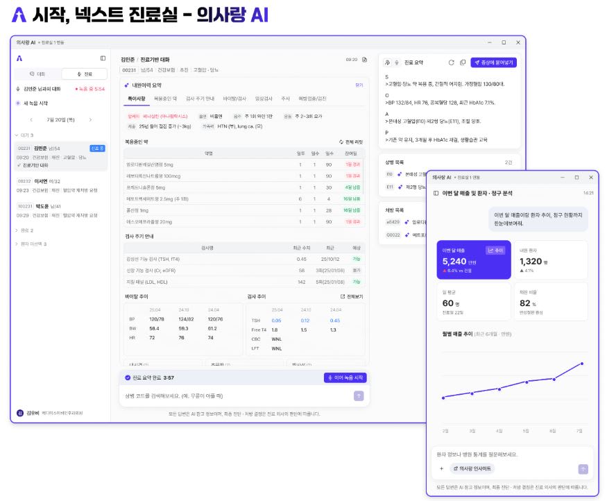Select patient 박도윤 in waiting list
The image size is (607, 501).
61,211
